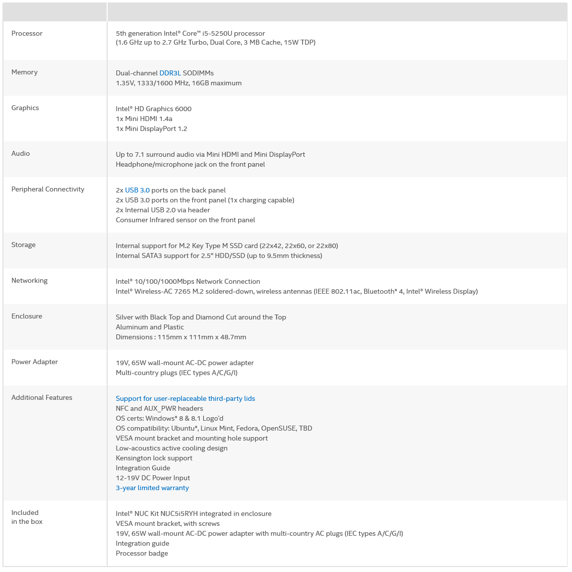Click the i5-5250U processor description line
Image resolution: width=572 pixels, height=572 pixels.
[x=190, y=33]
